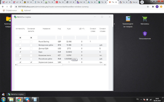Select the KZT code cell

(59, 55)
